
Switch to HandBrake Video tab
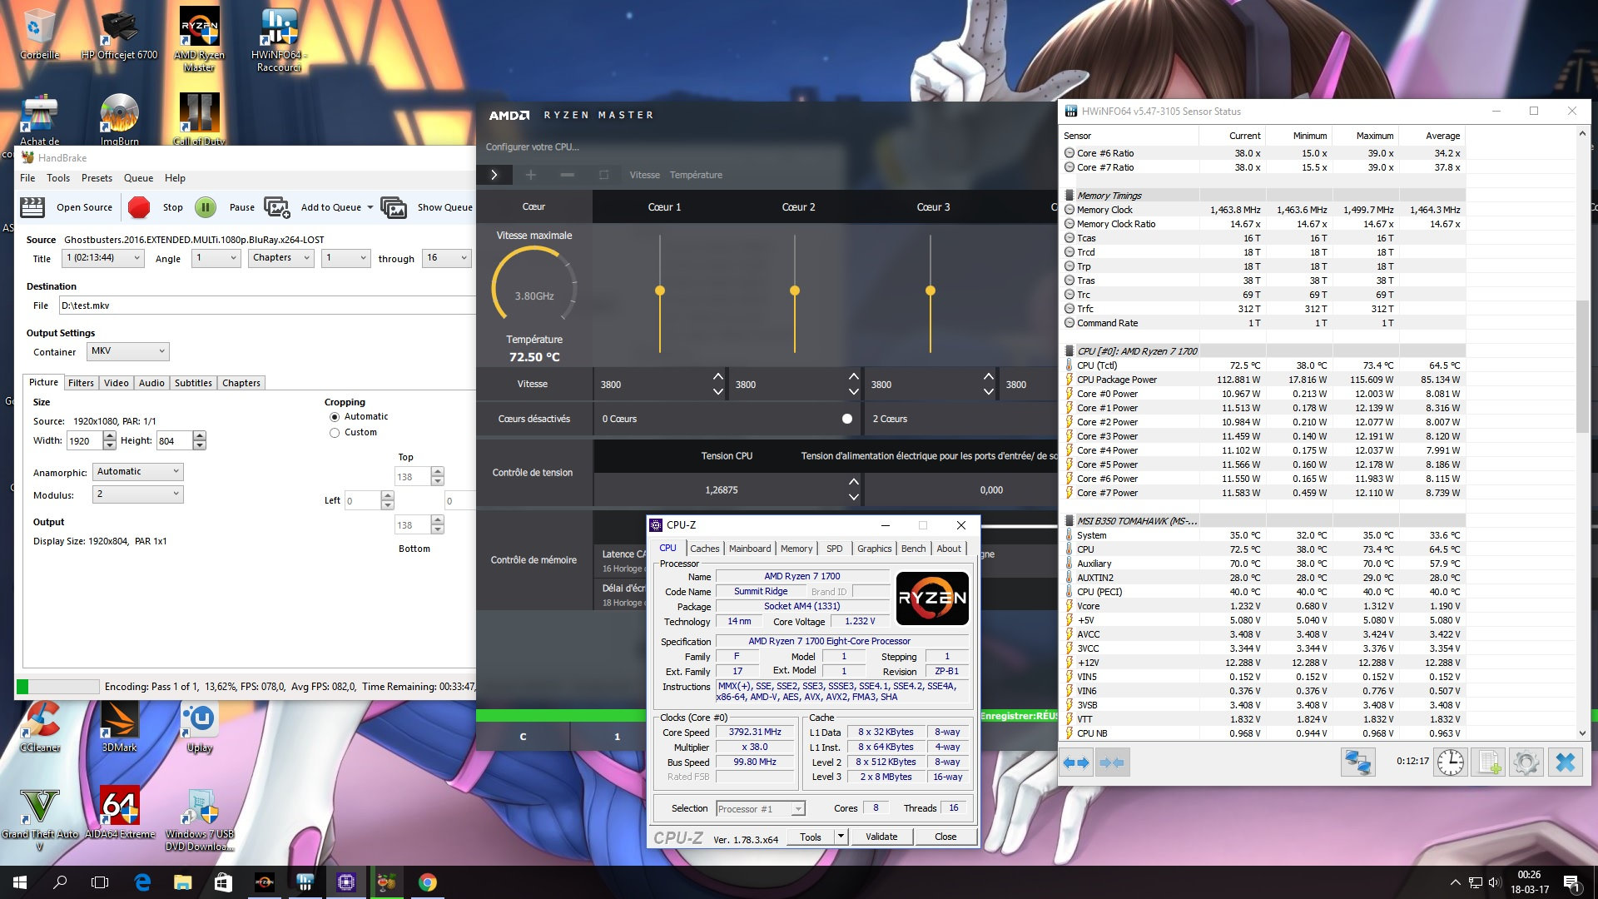pyautogui.click(x=116, y=383)
